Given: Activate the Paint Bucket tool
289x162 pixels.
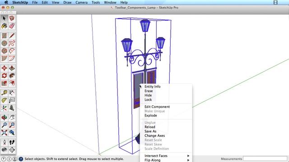Looking at the screenshot, I should click(4, 26).
